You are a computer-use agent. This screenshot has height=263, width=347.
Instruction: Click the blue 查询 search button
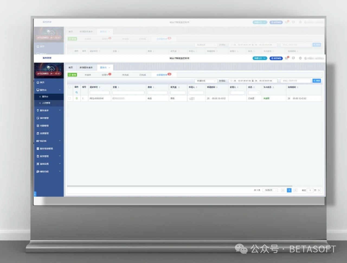[x=317, y=81]
